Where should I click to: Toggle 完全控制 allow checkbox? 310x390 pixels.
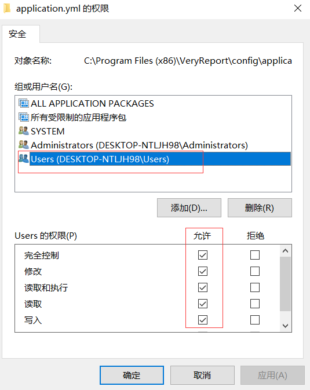click(203, 255)
